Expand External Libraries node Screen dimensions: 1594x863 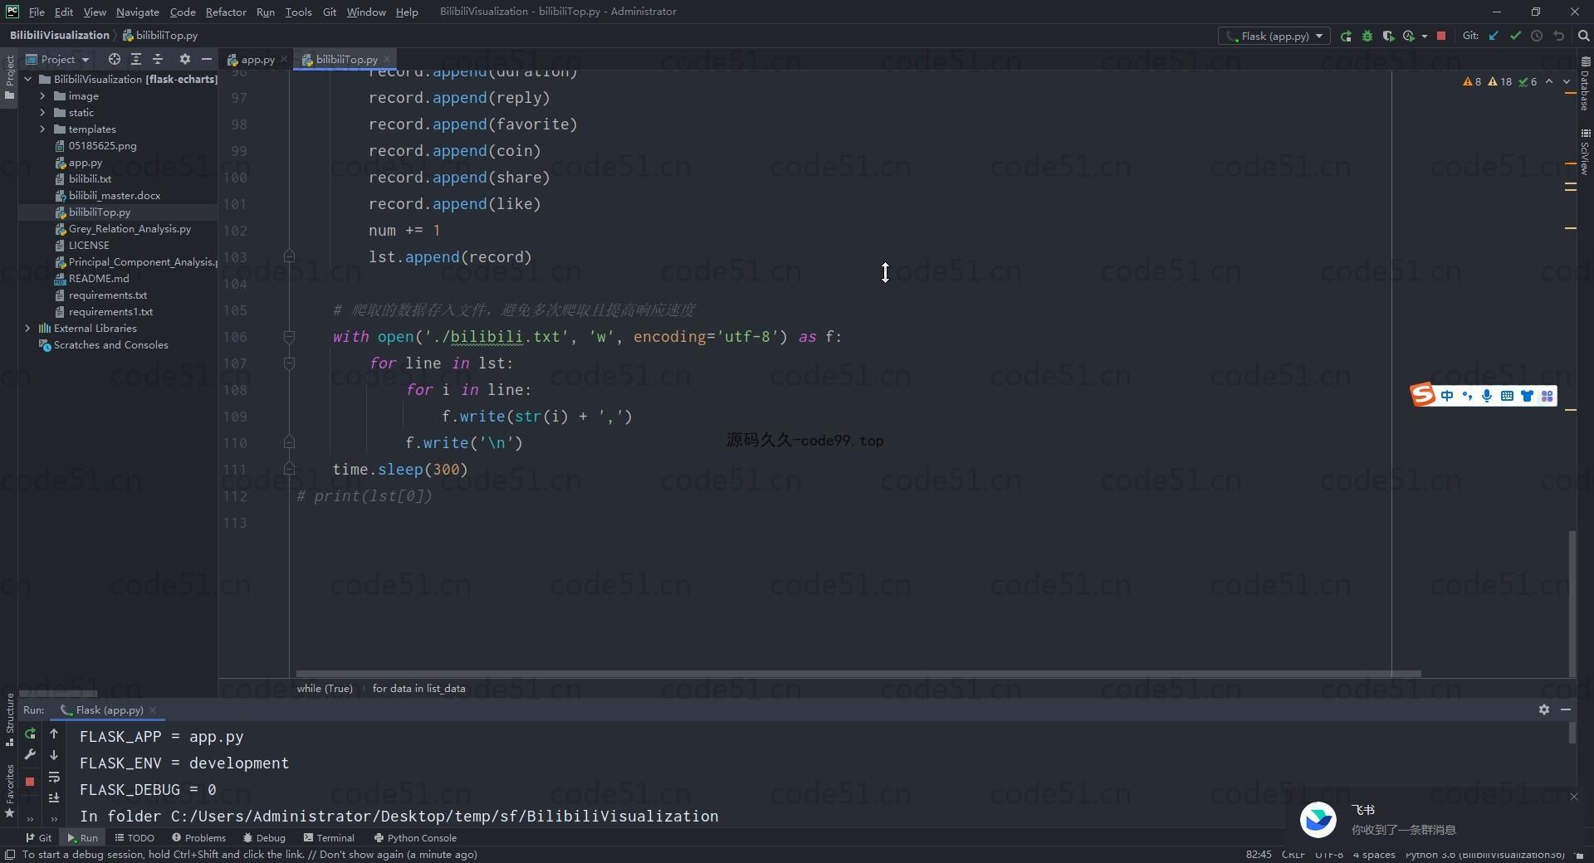click(x=28, y=328)
